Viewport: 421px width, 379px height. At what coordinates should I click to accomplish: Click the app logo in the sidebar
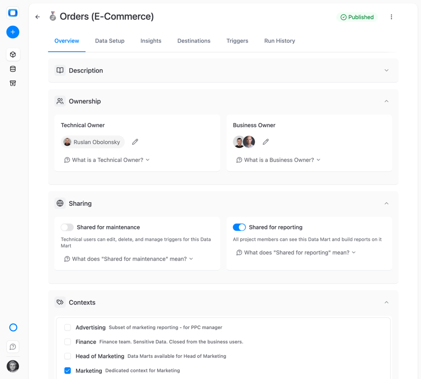click(x=13, y=13)
